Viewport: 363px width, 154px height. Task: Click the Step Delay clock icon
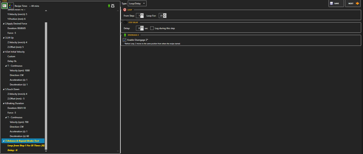click(125, 22)
